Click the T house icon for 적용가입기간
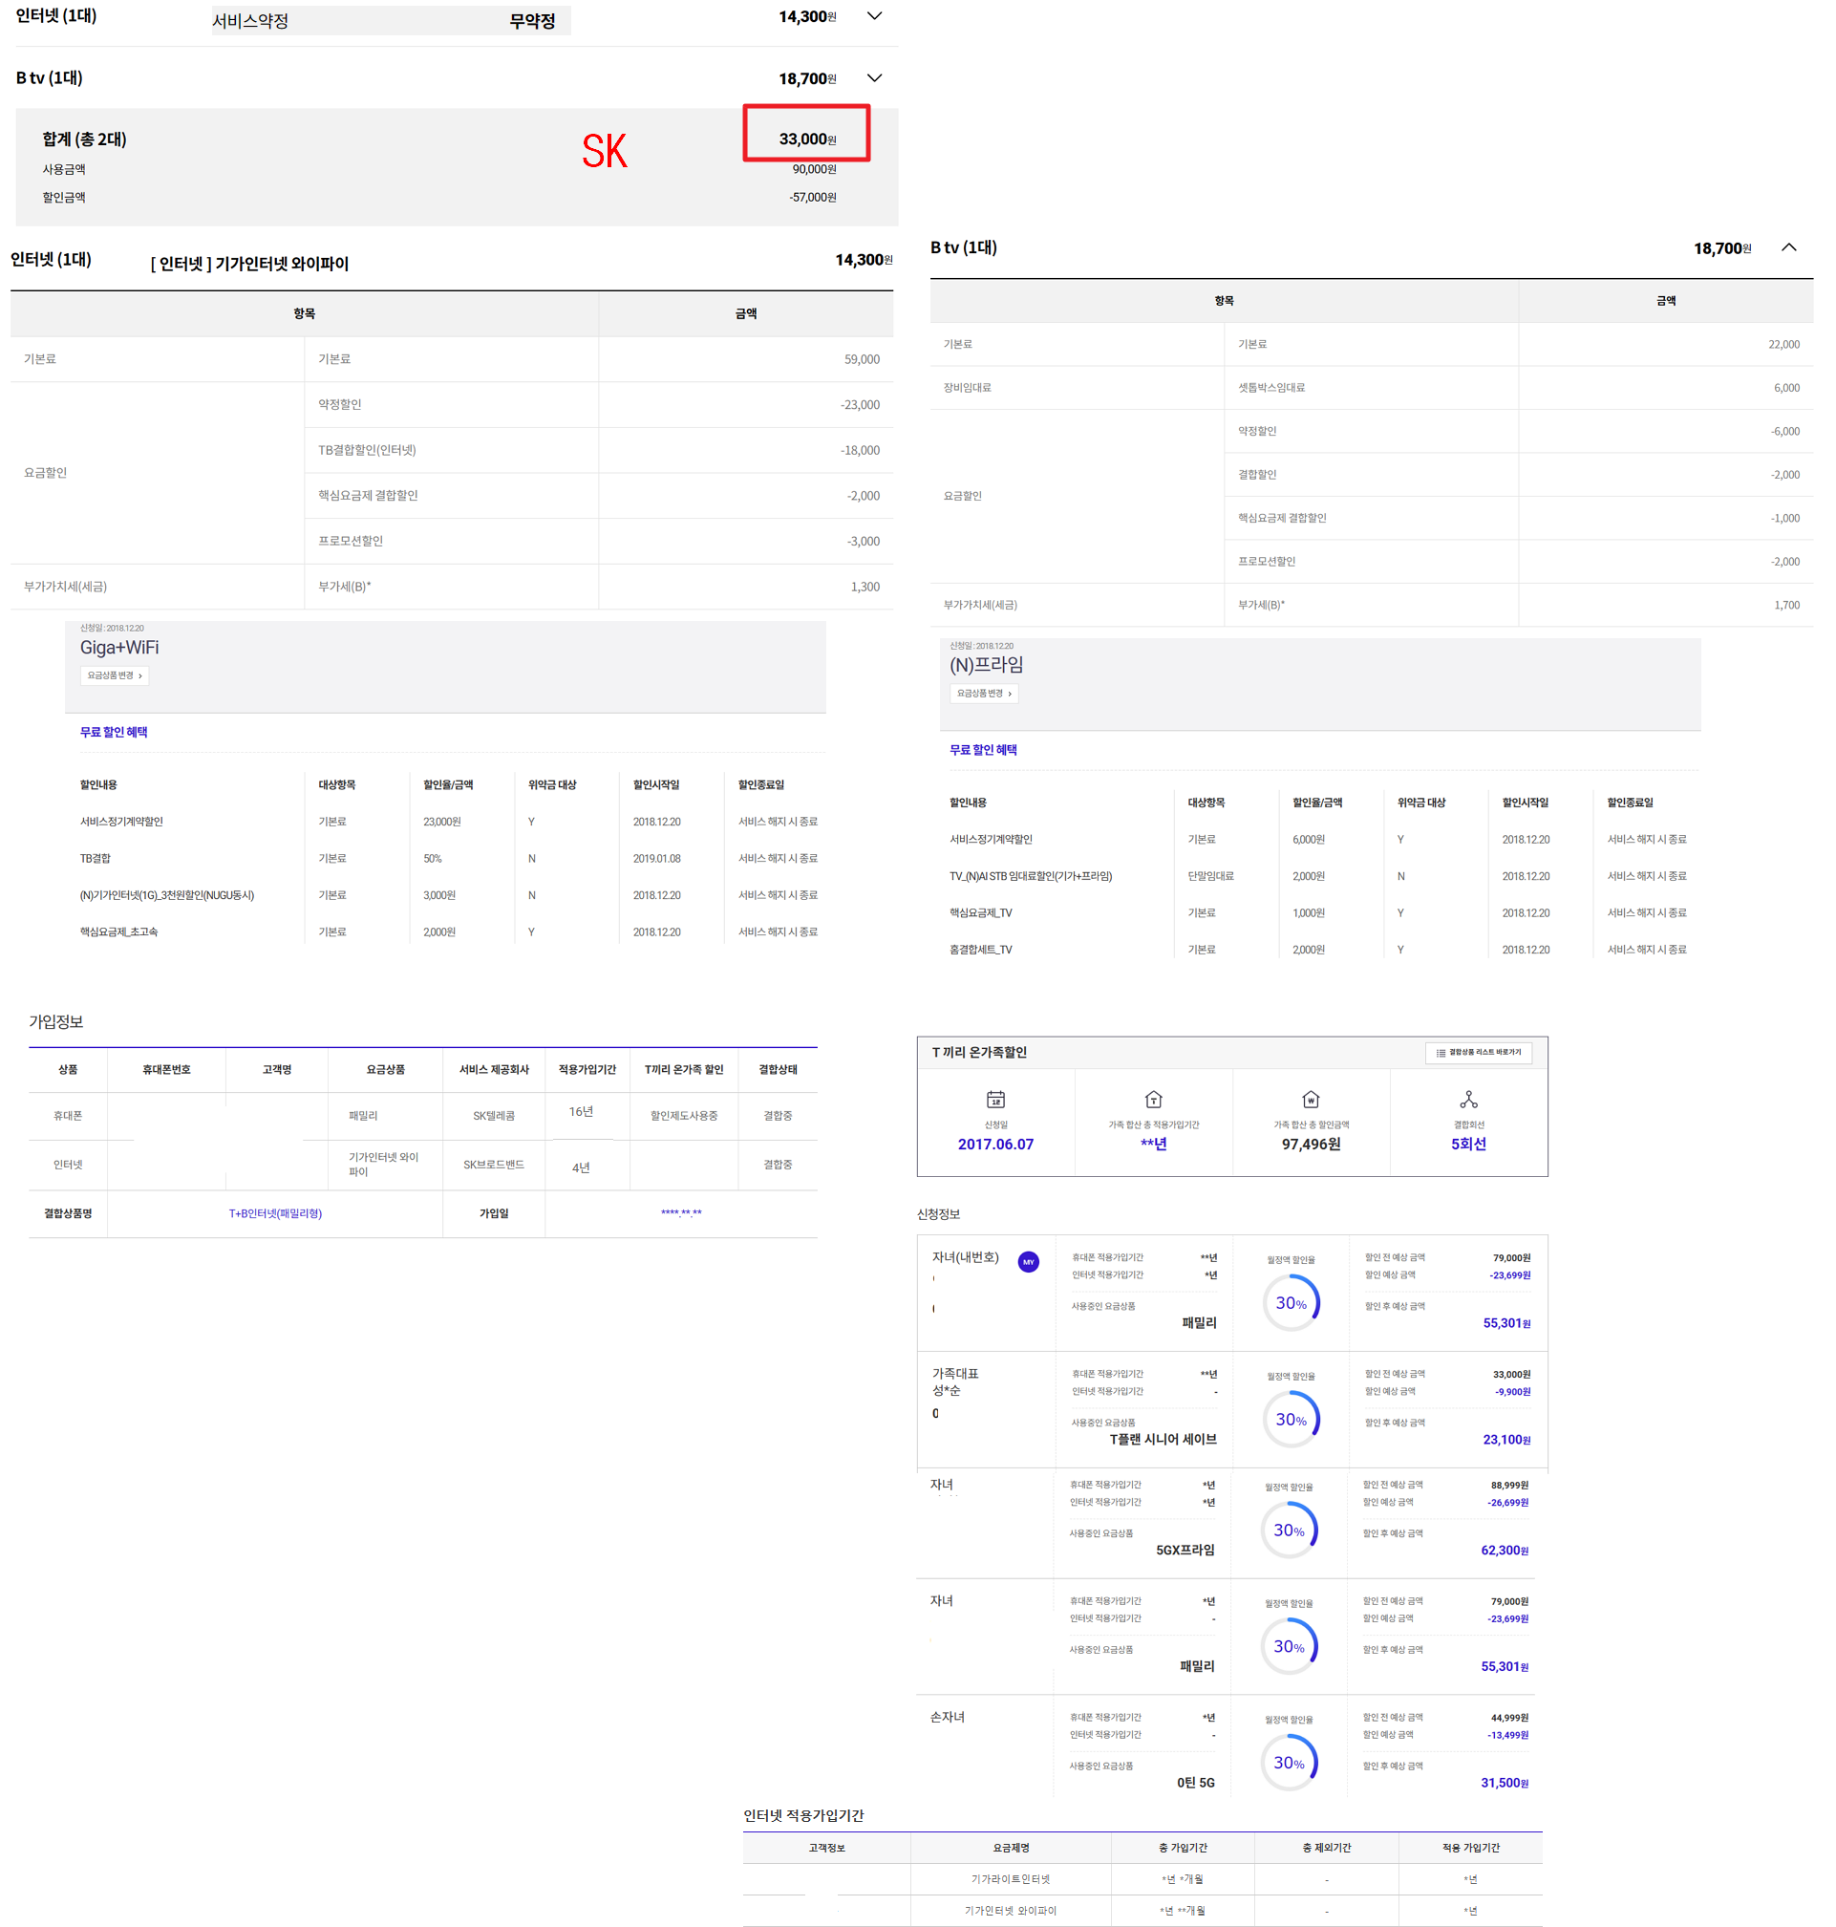This screenshot has height=1927, width=1836. 1153,1099
